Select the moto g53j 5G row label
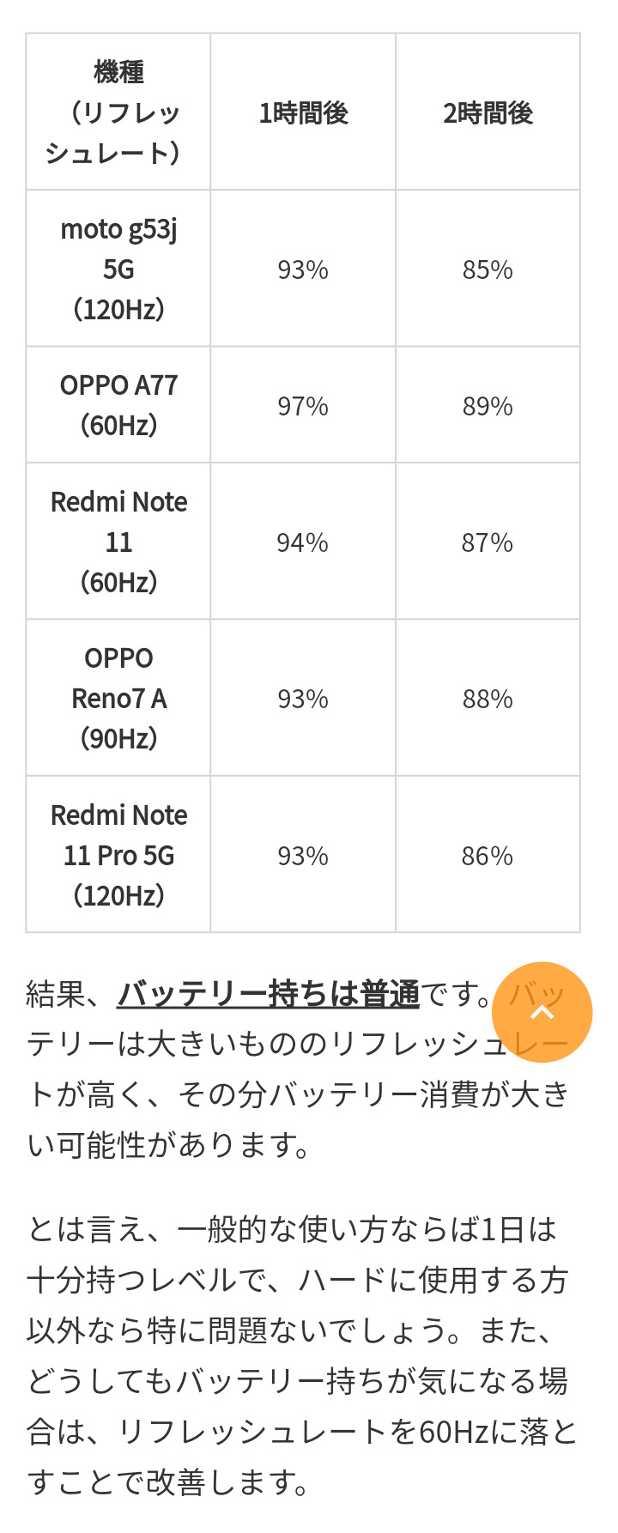Image resolution: width=618 pixels, height=1533 pixels. click(118, 269)
